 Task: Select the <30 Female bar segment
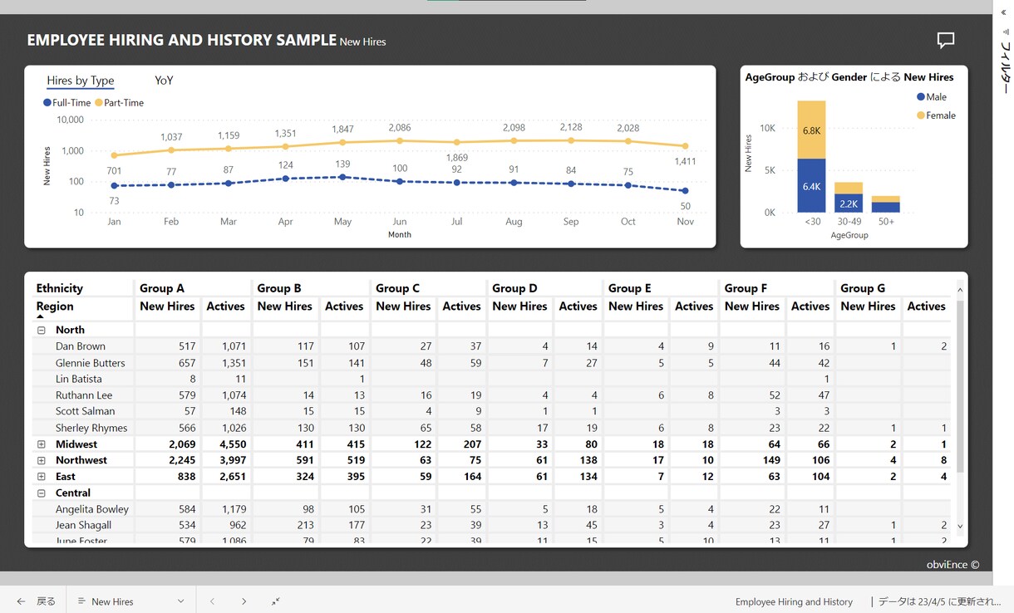click(811, 130)
